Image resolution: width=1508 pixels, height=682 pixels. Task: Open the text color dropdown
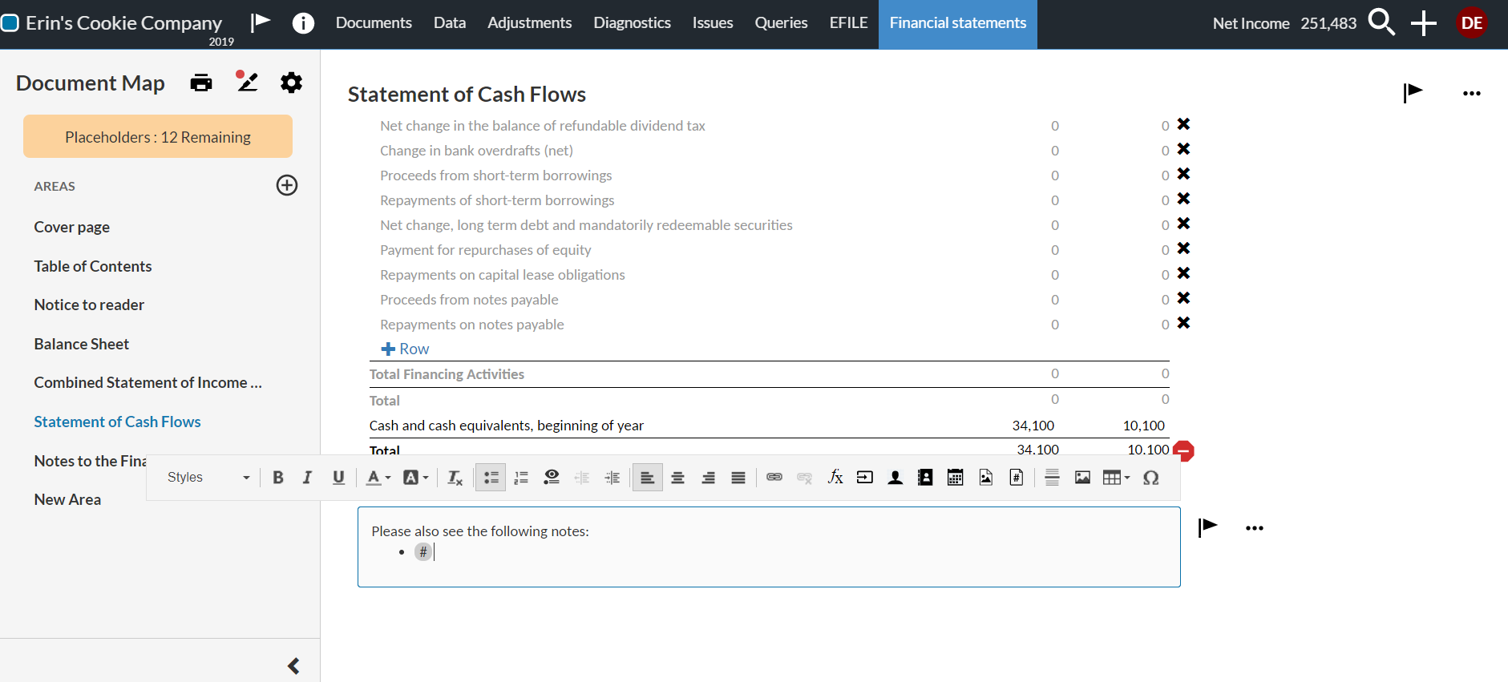378,478
